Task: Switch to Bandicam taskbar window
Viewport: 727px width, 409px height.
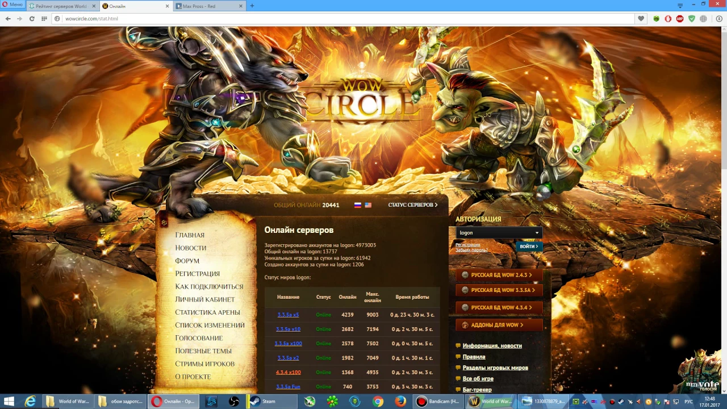Action: 438,402
